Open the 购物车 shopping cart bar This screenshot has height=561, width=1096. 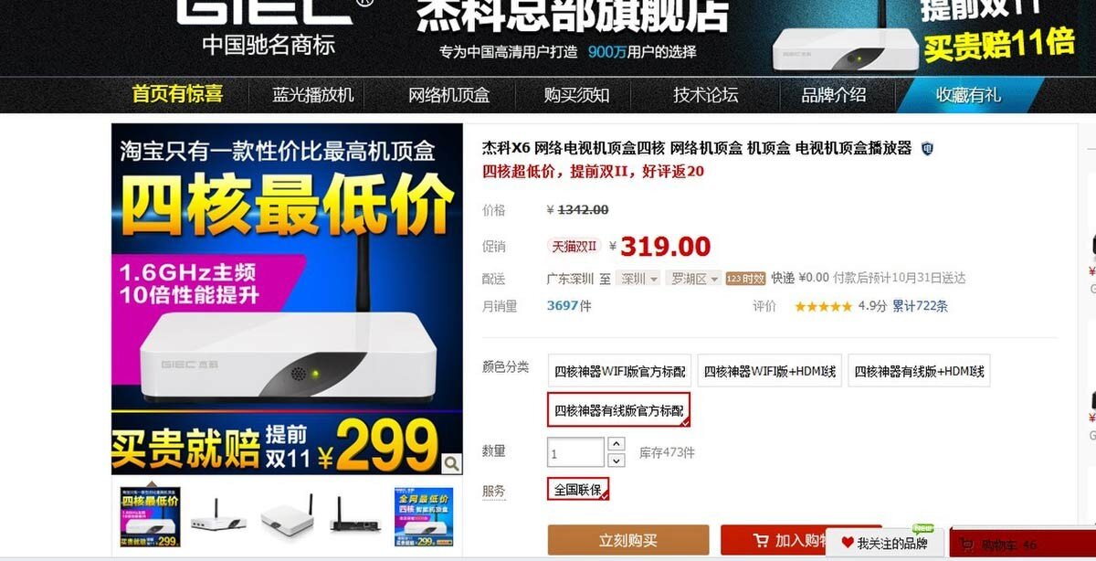[x=1022, y=545]
